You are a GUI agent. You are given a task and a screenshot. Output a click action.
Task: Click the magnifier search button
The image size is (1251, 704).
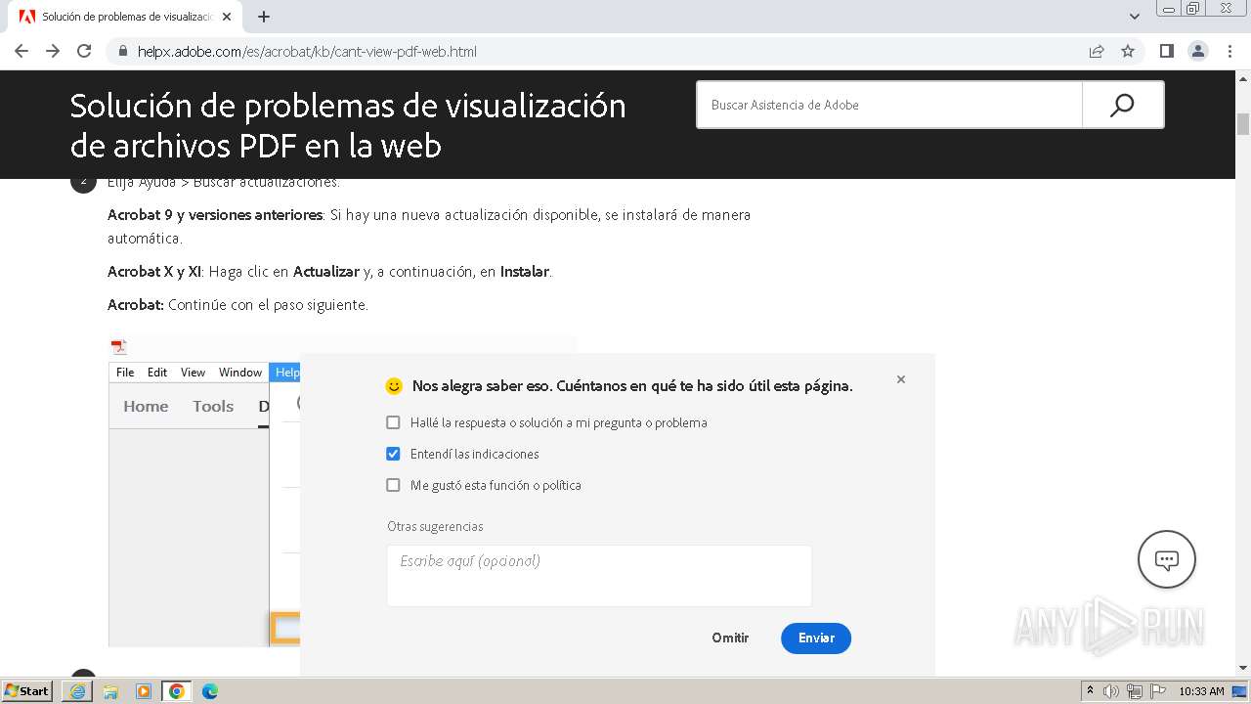[1123, 105]
